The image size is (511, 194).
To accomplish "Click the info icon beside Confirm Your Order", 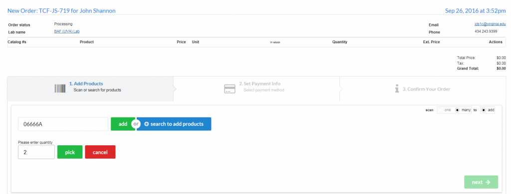I will [397, 89].
